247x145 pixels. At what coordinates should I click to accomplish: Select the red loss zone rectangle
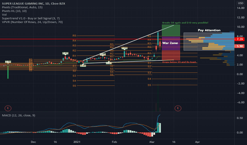pyautogui.click(x=171, y=55)
